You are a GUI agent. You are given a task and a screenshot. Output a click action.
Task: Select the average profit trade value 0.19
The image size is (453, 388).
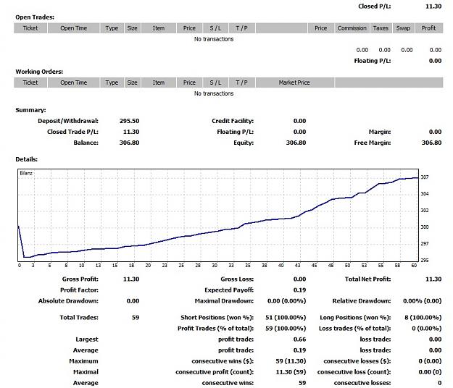tap(299, 350)
